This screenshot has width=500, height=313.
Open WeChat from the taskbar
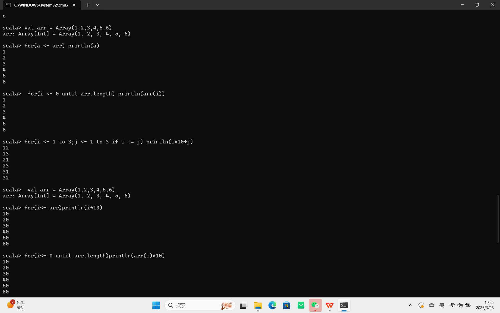315,305
